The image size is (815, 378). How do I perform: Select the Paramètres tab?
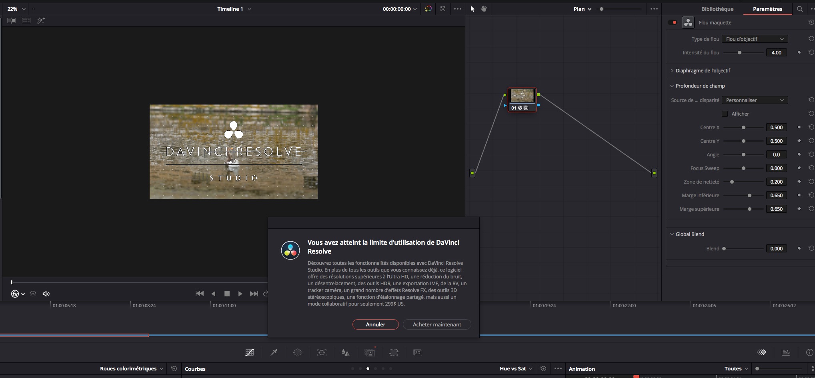[x=767, y=9]
